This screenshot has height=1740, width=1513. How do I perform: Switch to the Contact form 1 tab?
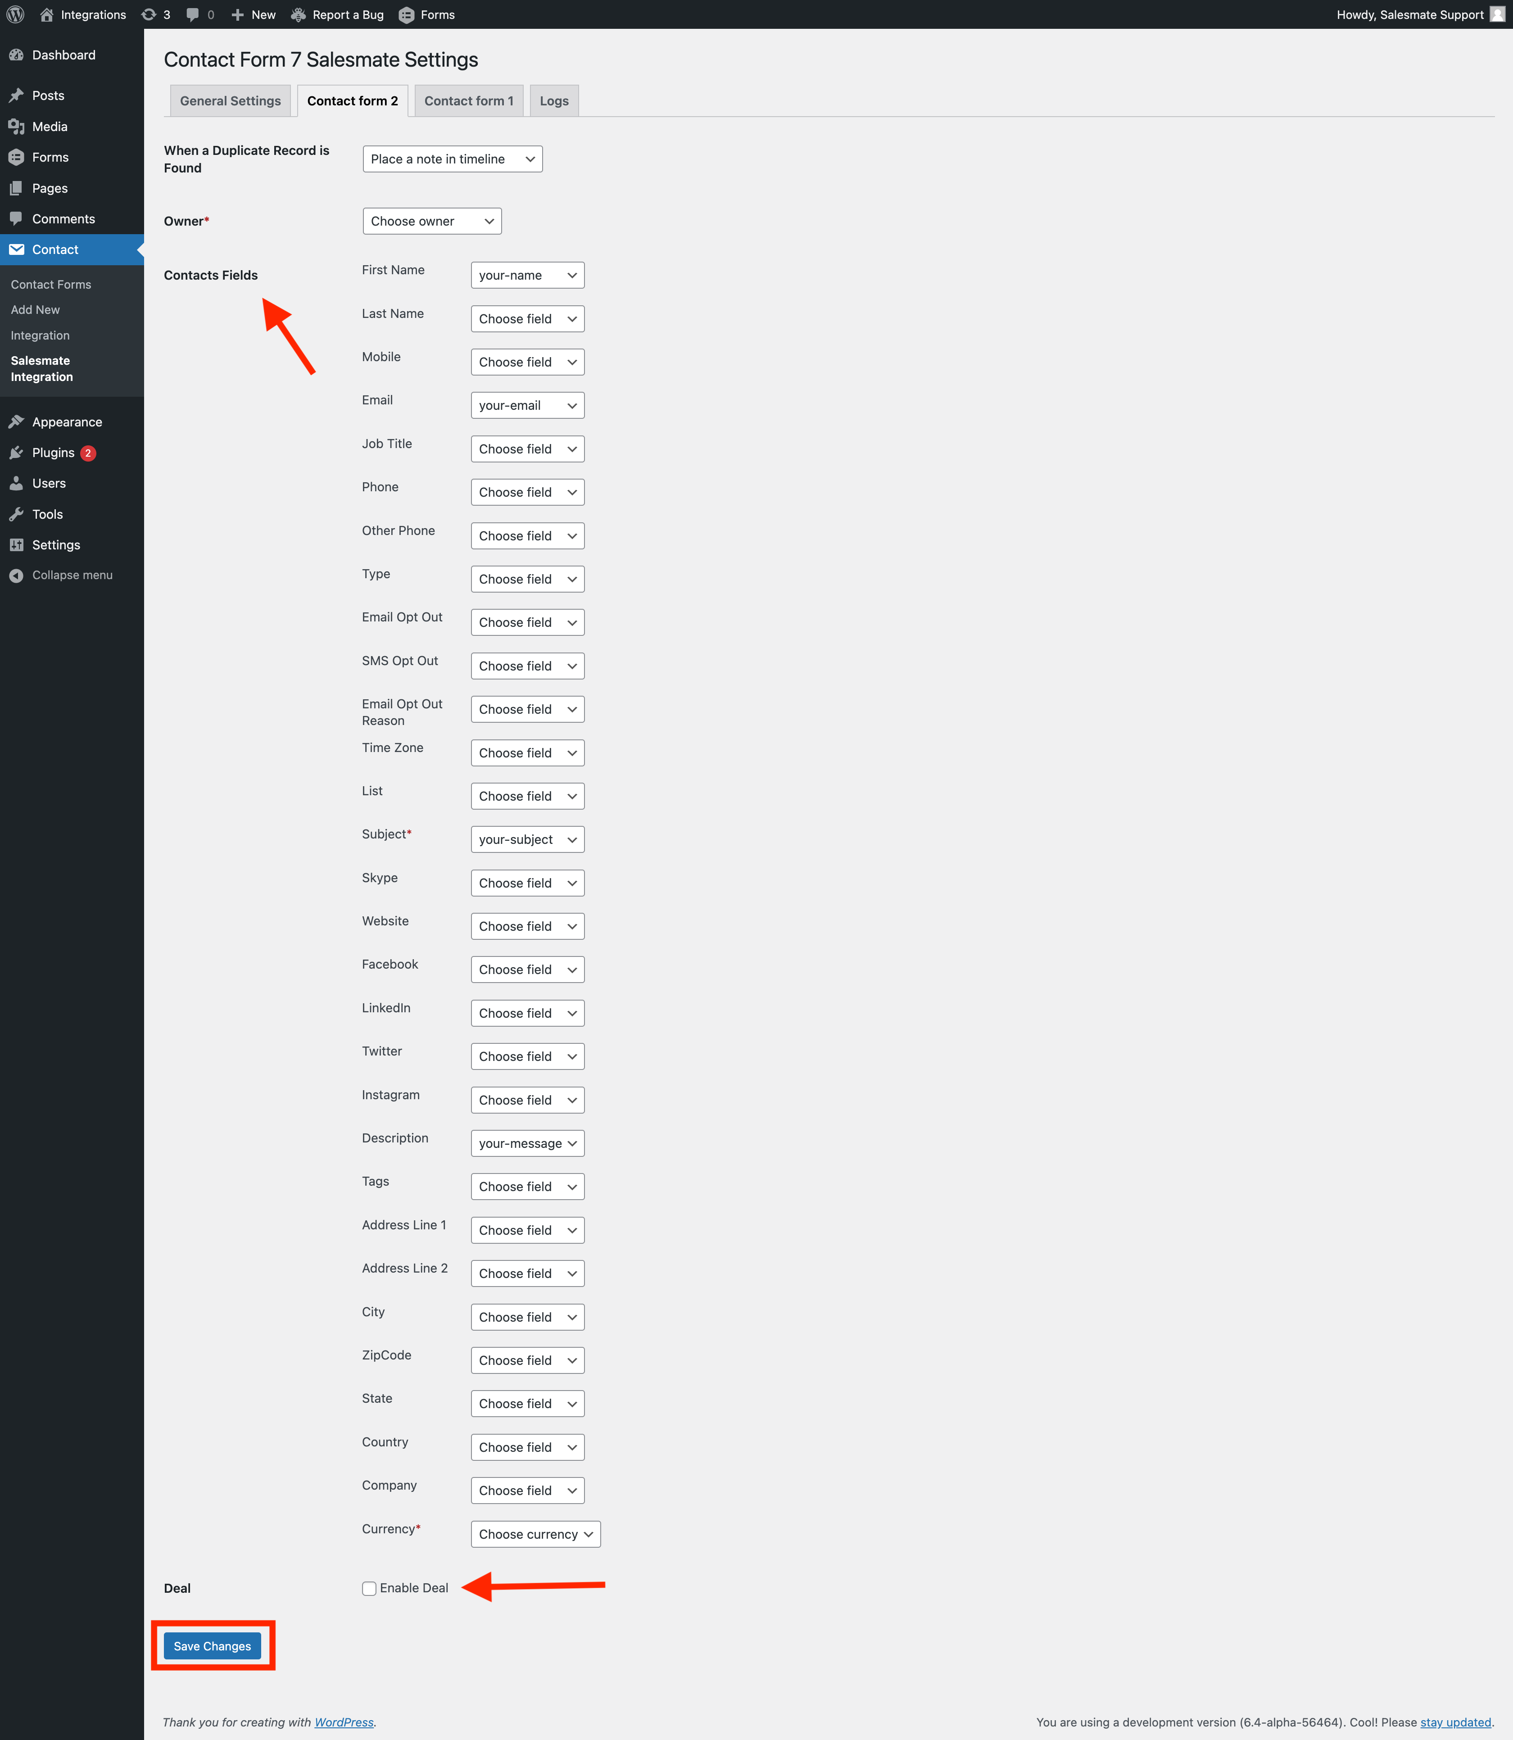tap(469, 100)
